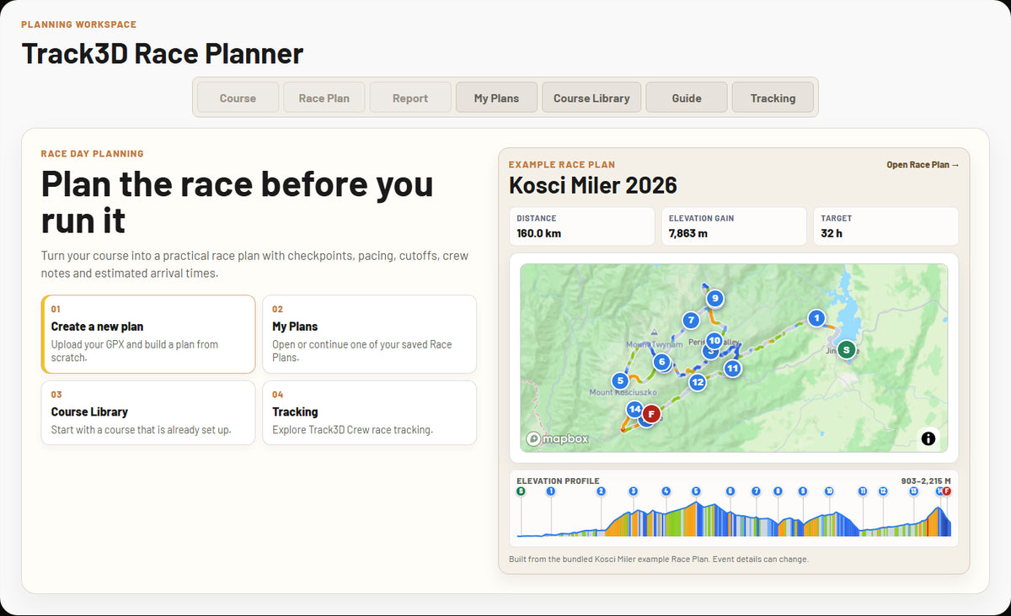Click checkpoint 11 marker on the map

tap(732, 368)
